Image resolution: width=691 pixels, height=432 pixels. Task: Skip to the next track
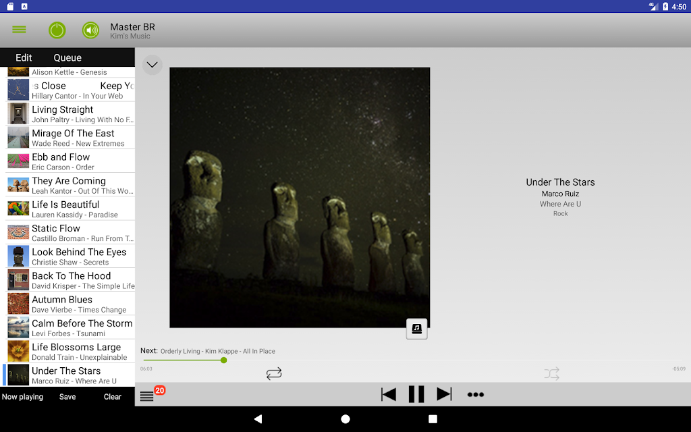click(x=444, y=394)
